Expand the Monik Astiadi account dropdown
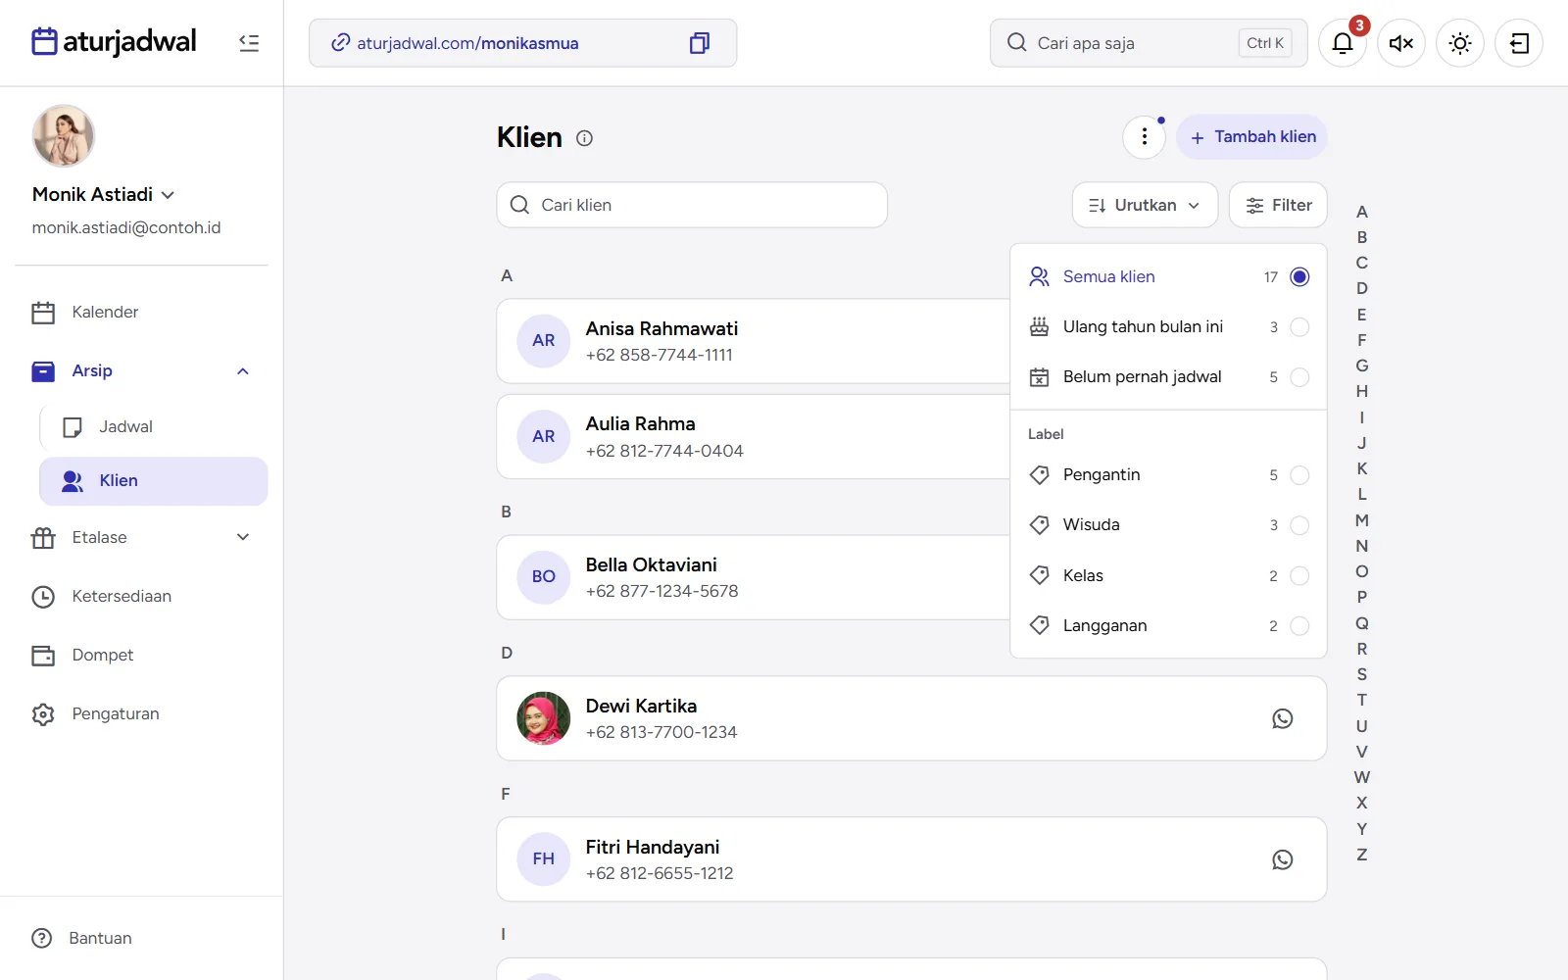1568x980 pixels. click(x=168, y=195)
